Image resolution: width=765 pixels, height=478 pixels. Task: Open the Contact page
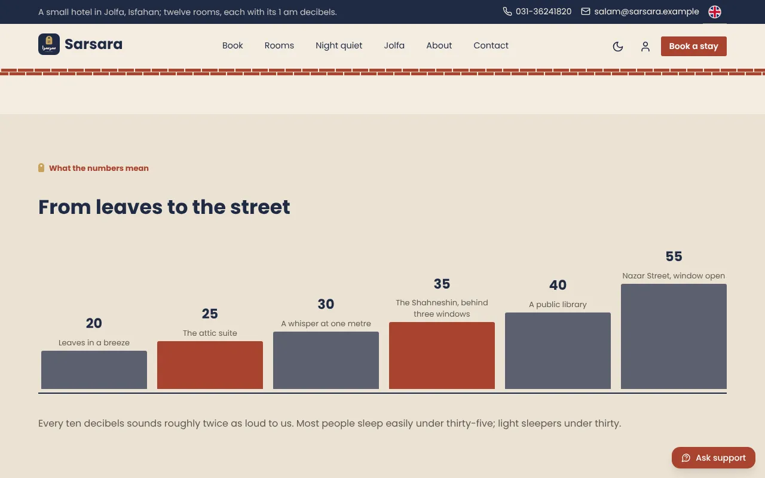[x=491, y=45]
